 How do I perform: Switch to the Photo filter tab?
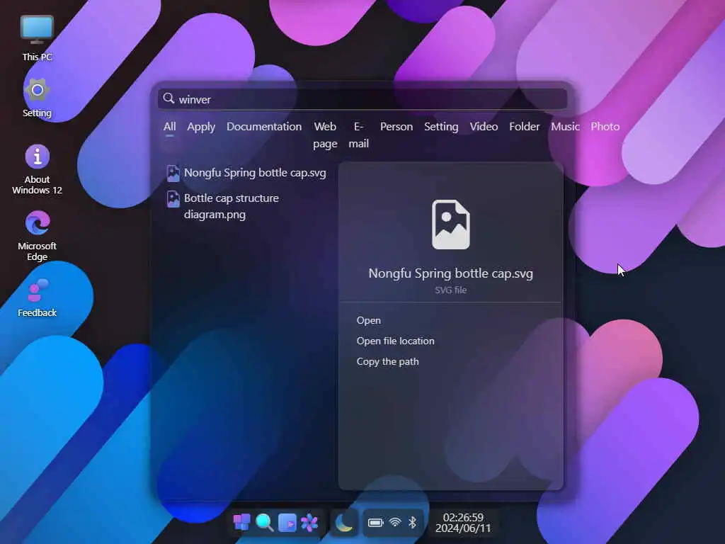605,127
